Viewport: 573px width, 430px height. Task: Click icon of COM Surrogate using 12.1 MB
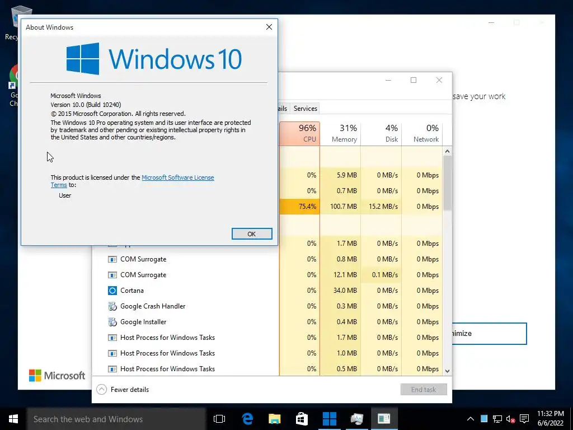tap(112, 275)
